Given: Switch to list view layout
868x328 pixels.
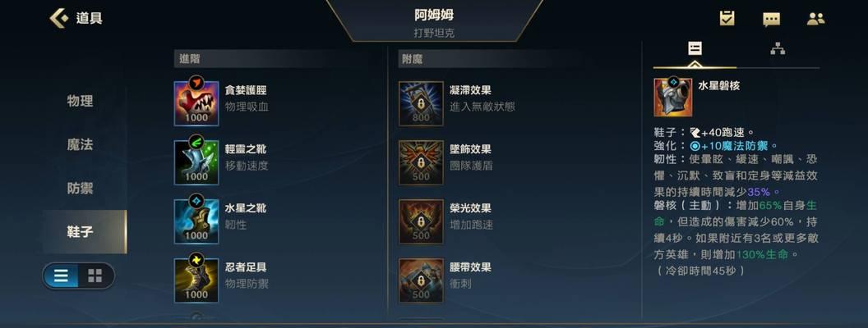Looking at the screenshot, I should [62, 276].
